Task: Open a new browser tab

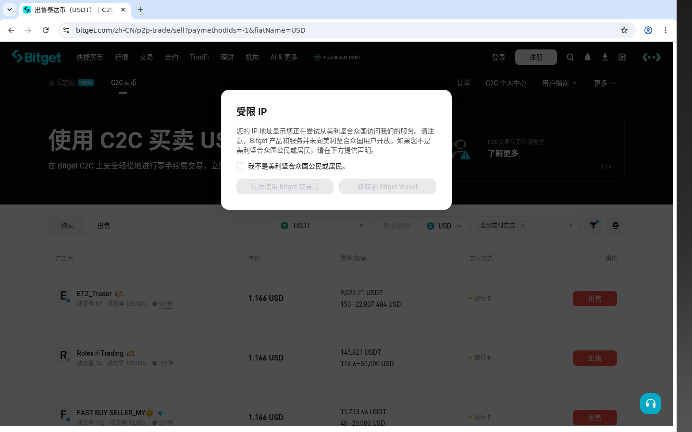Action: (140, 10)
